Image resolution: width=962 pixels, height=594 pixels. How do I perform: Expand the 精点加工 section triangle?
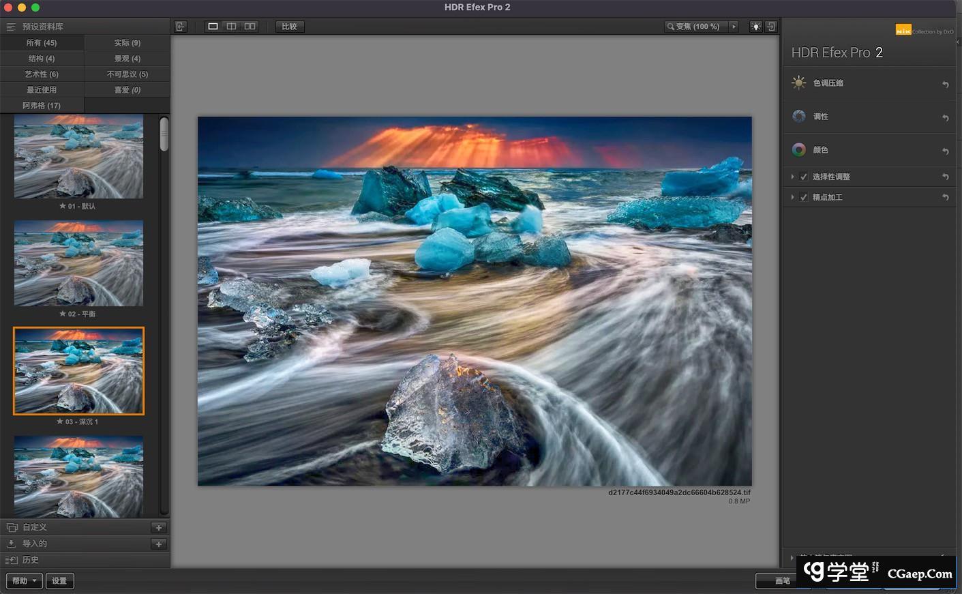click(x=792, y=198)
